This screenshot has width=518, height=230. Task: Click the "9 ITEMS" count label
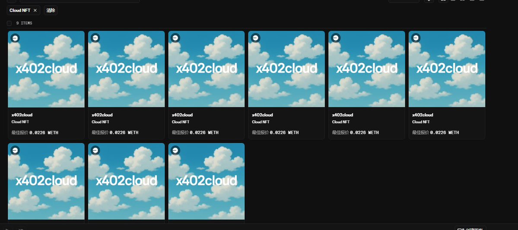24,23
